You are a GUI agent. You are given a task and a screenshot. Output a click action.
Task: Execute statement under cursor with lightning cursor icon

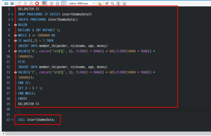click(x=25, y=3)
